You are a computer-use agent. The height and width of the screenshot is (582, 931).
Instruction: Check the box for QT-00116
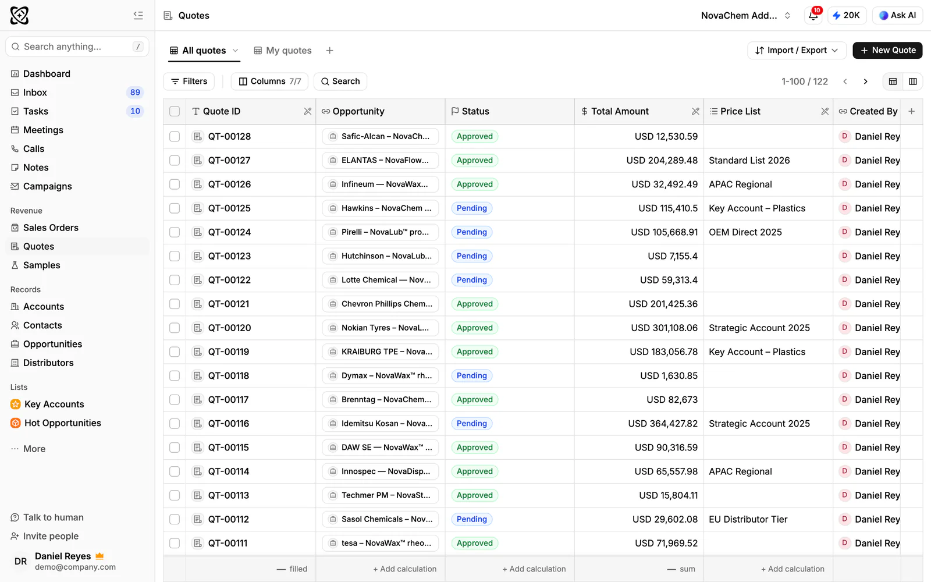click(x=175, y=424)
